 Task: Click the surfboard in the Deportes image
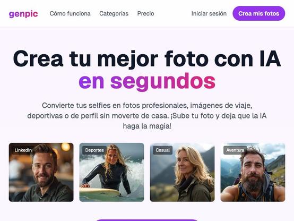point(100,192)
